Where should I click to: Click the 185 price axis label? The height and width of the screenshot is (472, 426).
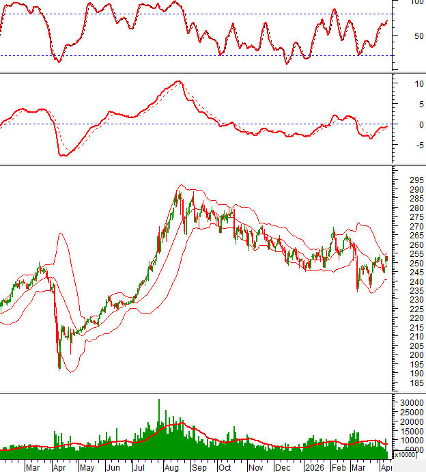[407, 385]
